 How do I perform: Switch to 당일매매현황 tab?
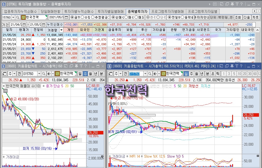[x=51, y=11]
